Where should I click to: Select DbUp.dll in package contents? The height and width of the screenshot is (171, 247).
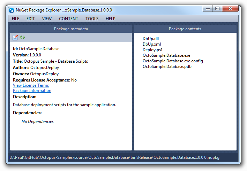tap(151, 39)
